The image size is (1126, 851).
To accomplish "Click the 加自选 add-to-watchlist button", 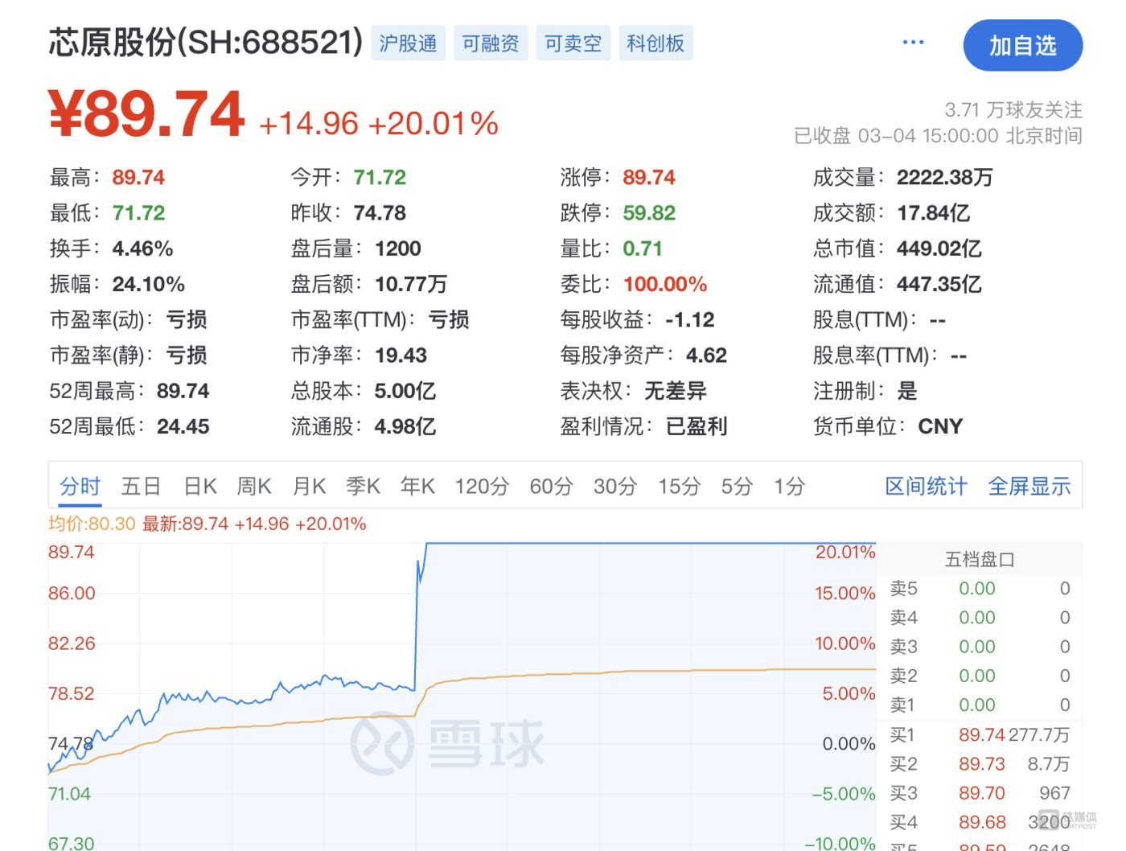I will (x=1022, y=46).
